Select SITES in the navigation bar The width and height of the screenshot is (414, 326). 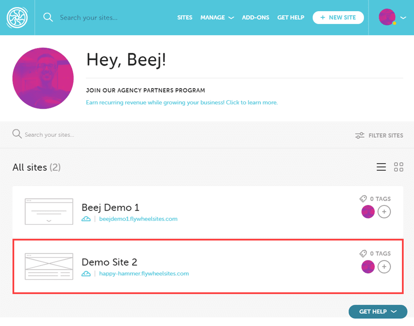[x=185, y=17]
